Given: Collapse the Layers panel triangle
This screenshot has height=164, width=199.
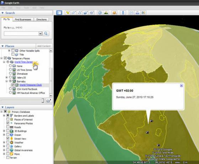Looking at the screenshot, I should 2,107.
